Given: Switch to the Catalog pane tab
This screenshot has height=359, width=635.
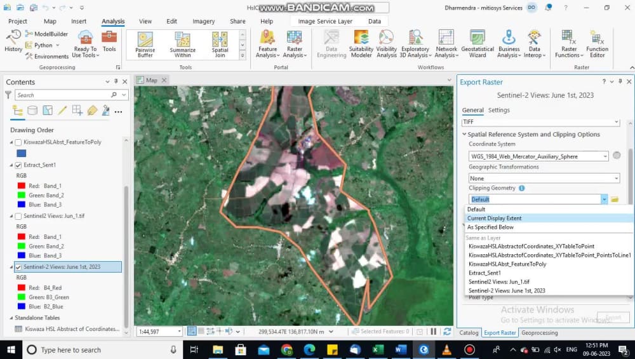Looking at the screenshot, I should pos(469,333).
